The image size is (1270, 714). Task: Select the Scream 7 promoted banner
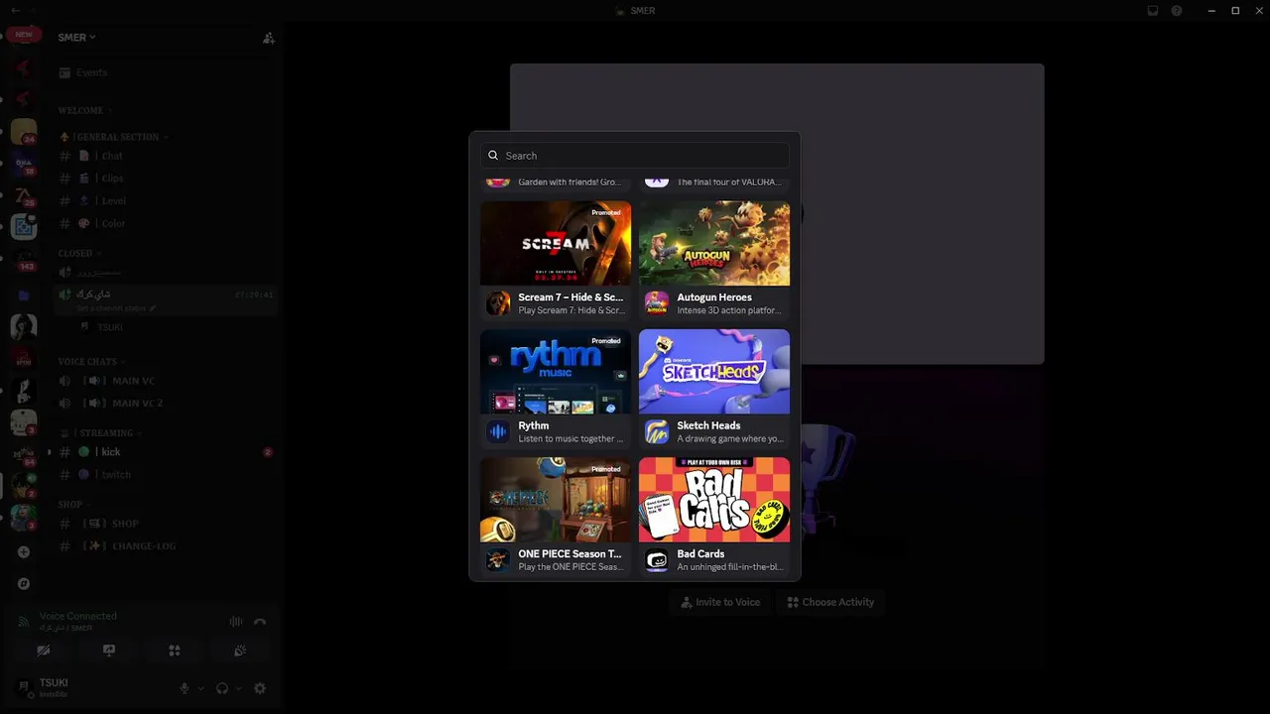point(556,244)
